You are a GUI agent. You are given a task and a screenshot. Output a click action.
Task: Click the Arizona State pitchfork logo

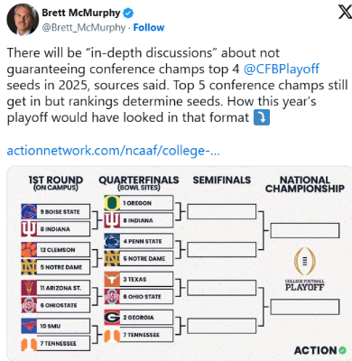pyautogui.click(x=29, y=288)
